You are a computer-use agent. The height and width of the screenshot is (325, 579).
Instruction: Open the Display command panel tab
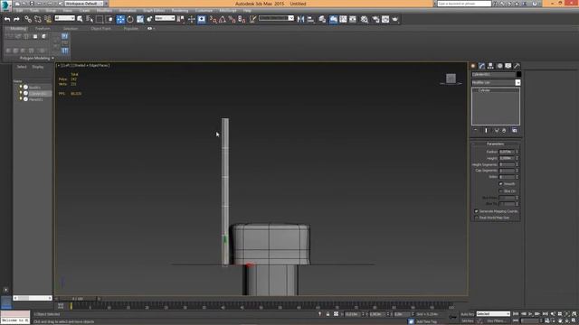(508, 66)
